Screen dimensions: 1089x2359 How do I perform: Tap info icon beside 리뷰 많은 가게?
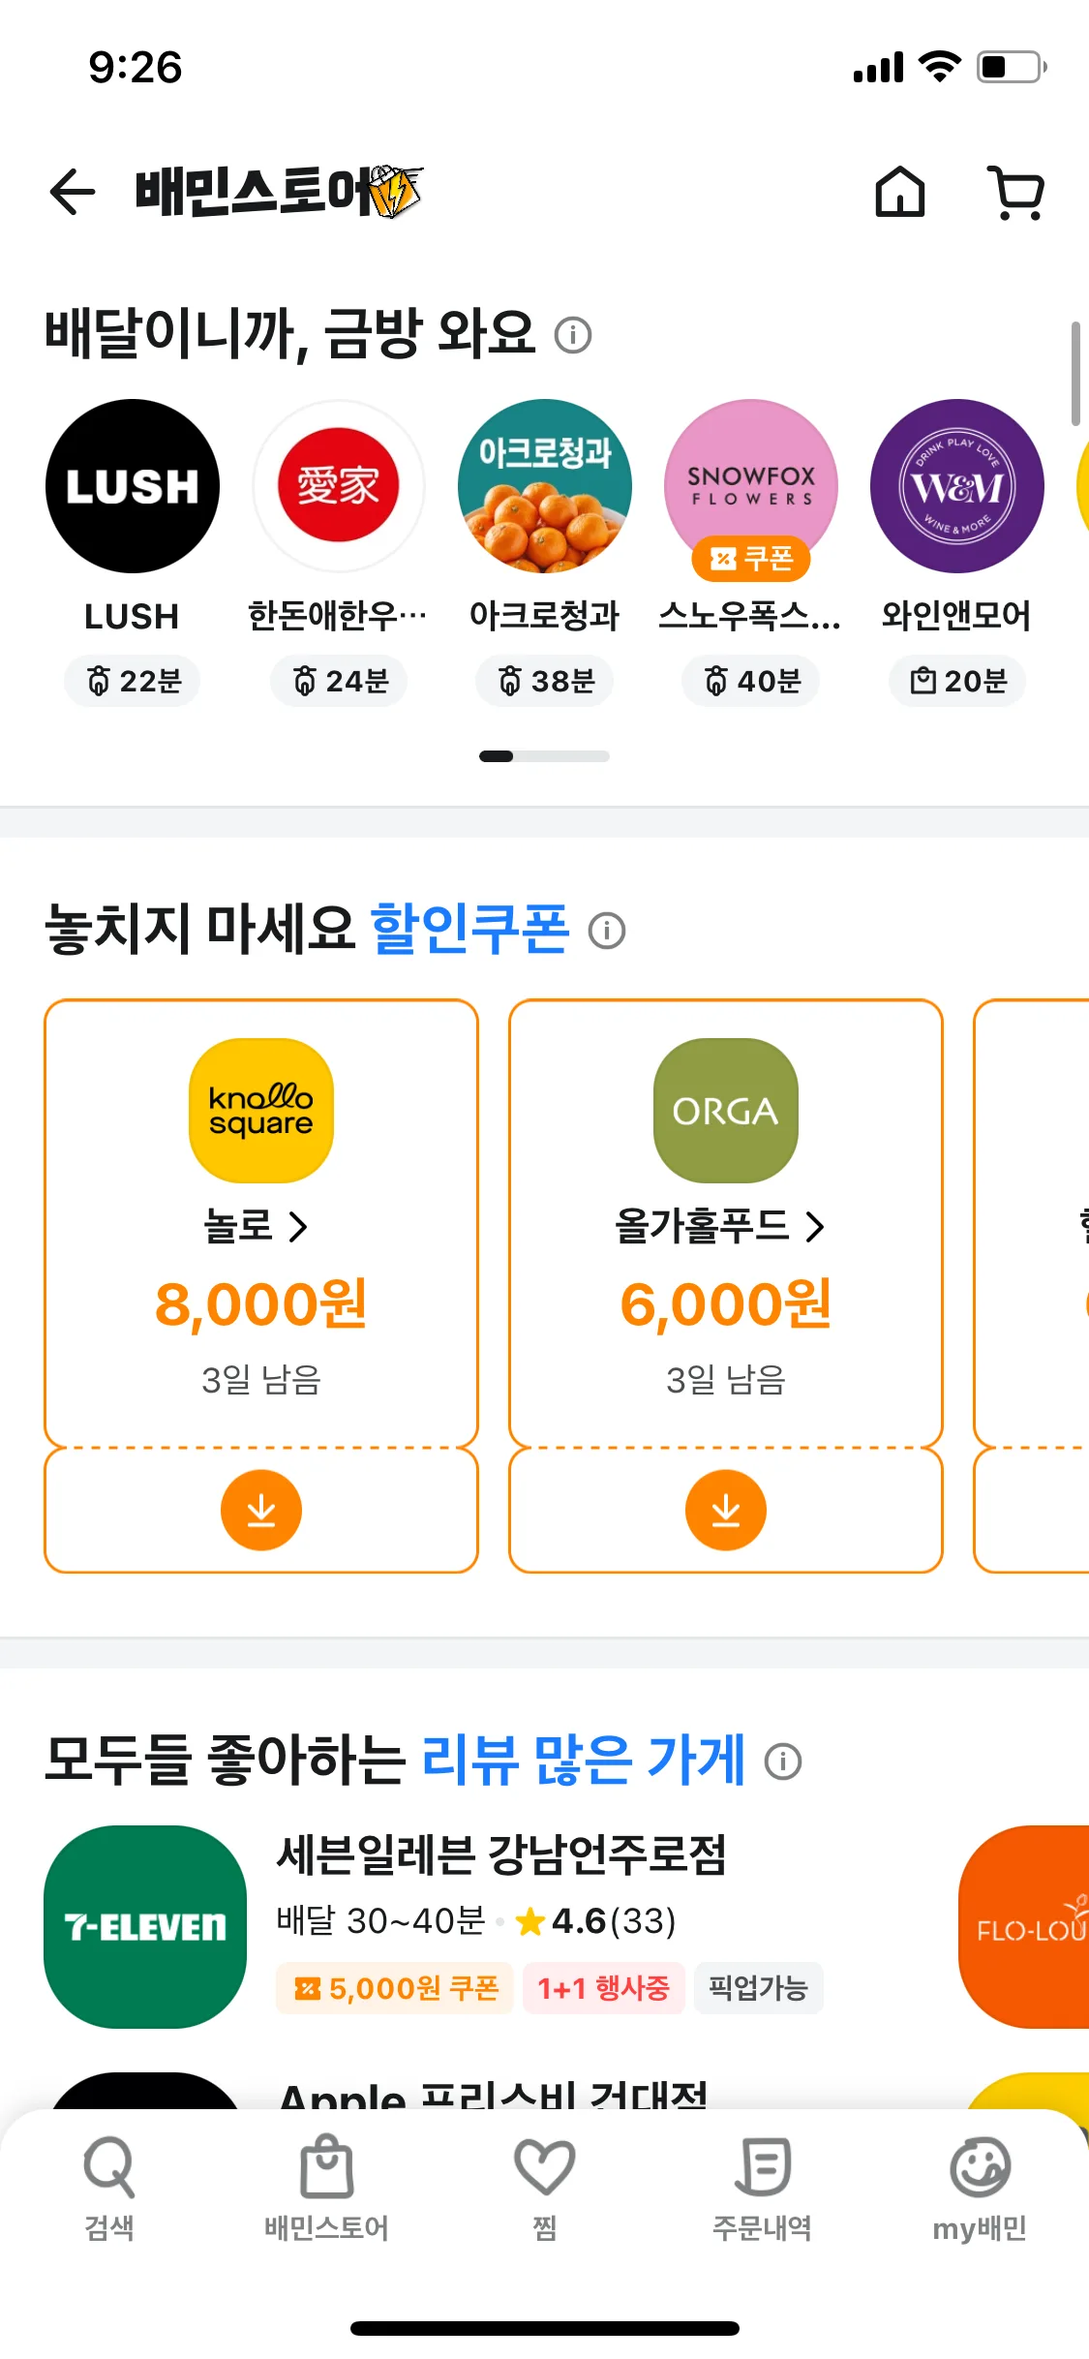click(783, 1762)
